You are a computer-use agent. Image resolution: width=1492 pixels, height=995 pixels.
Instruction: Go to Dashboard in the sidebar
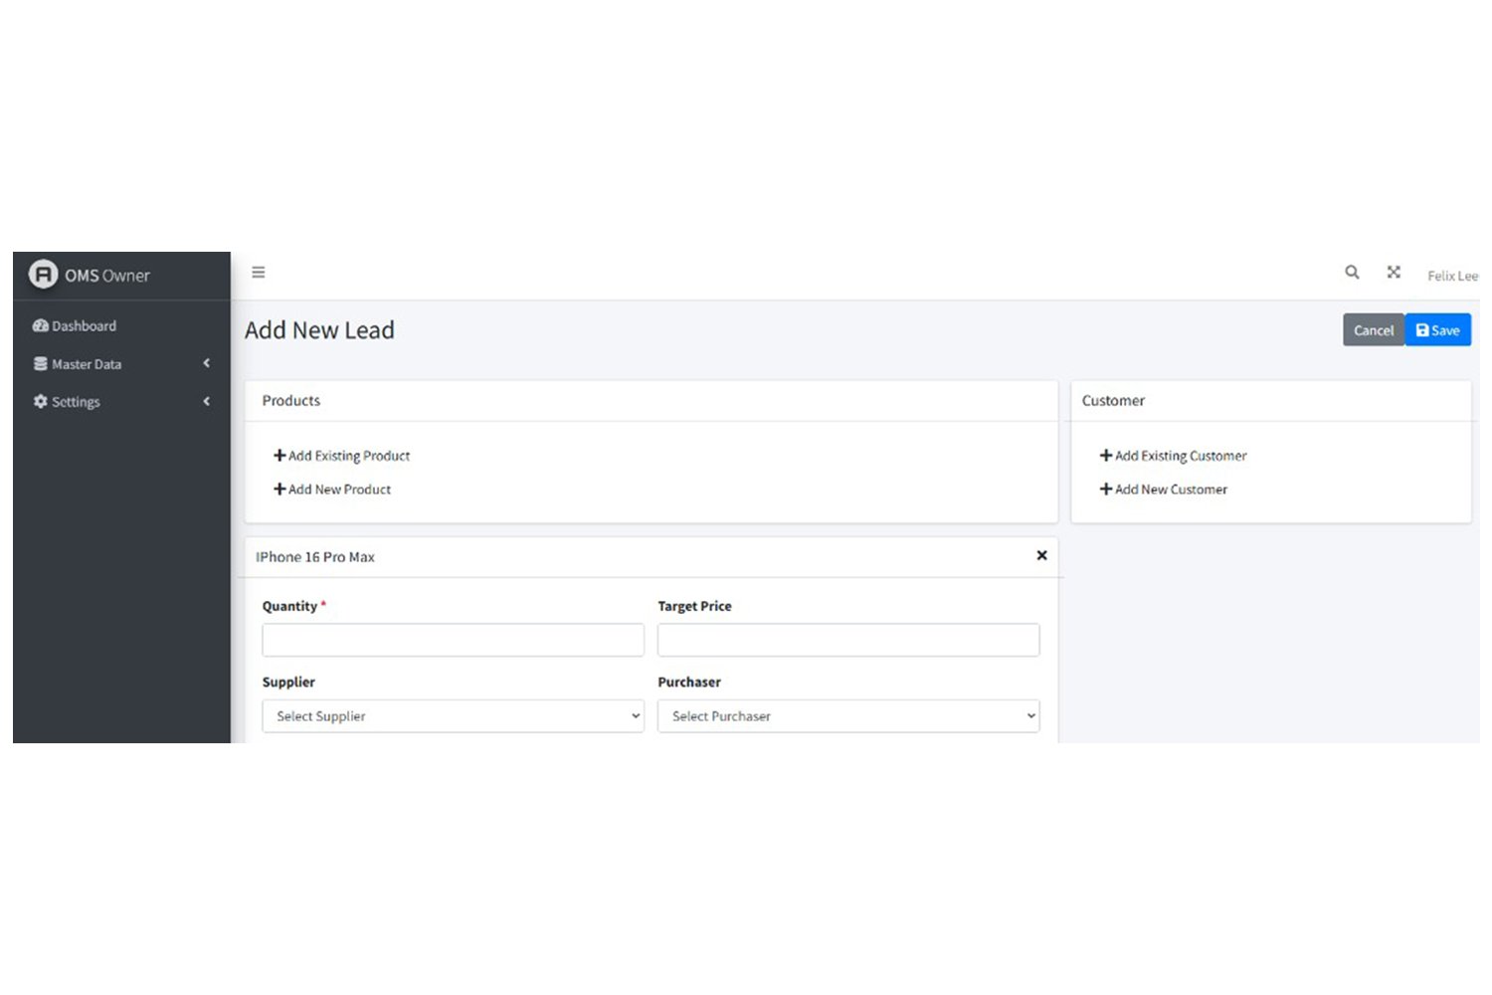tap(85, 326)
